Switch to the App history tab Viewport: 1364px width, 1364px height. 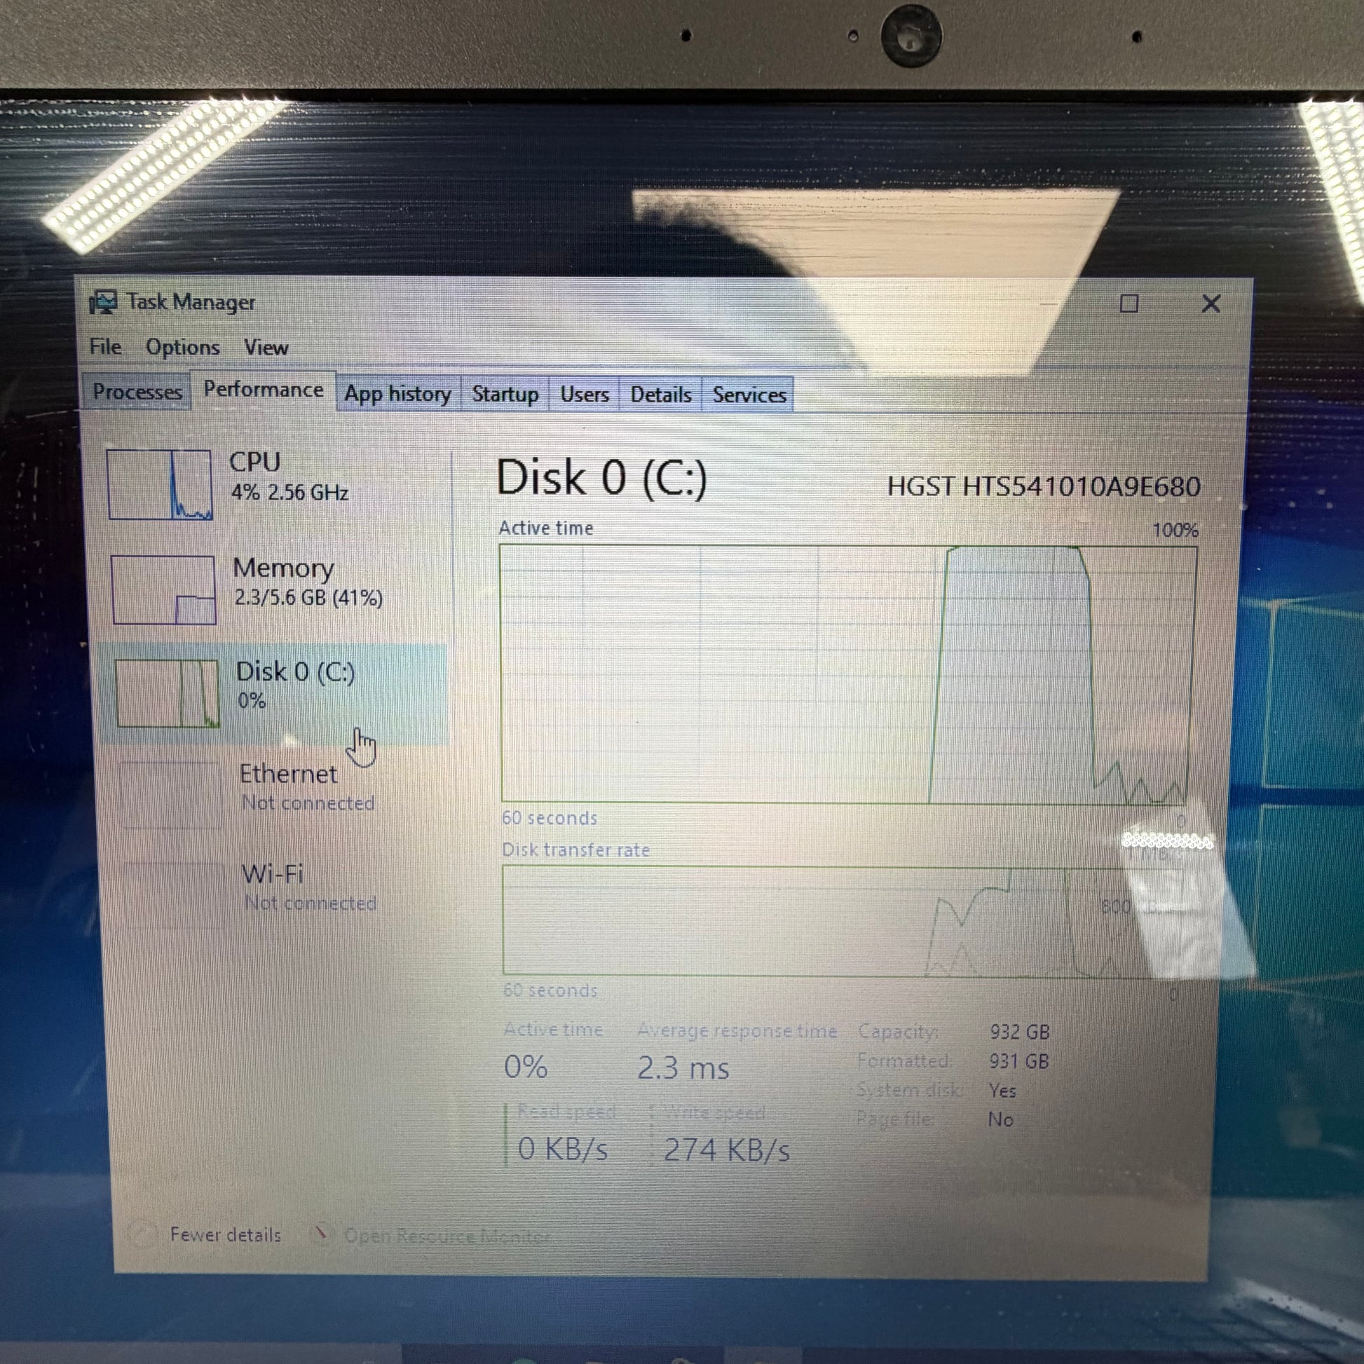click(x=397, y=394)
